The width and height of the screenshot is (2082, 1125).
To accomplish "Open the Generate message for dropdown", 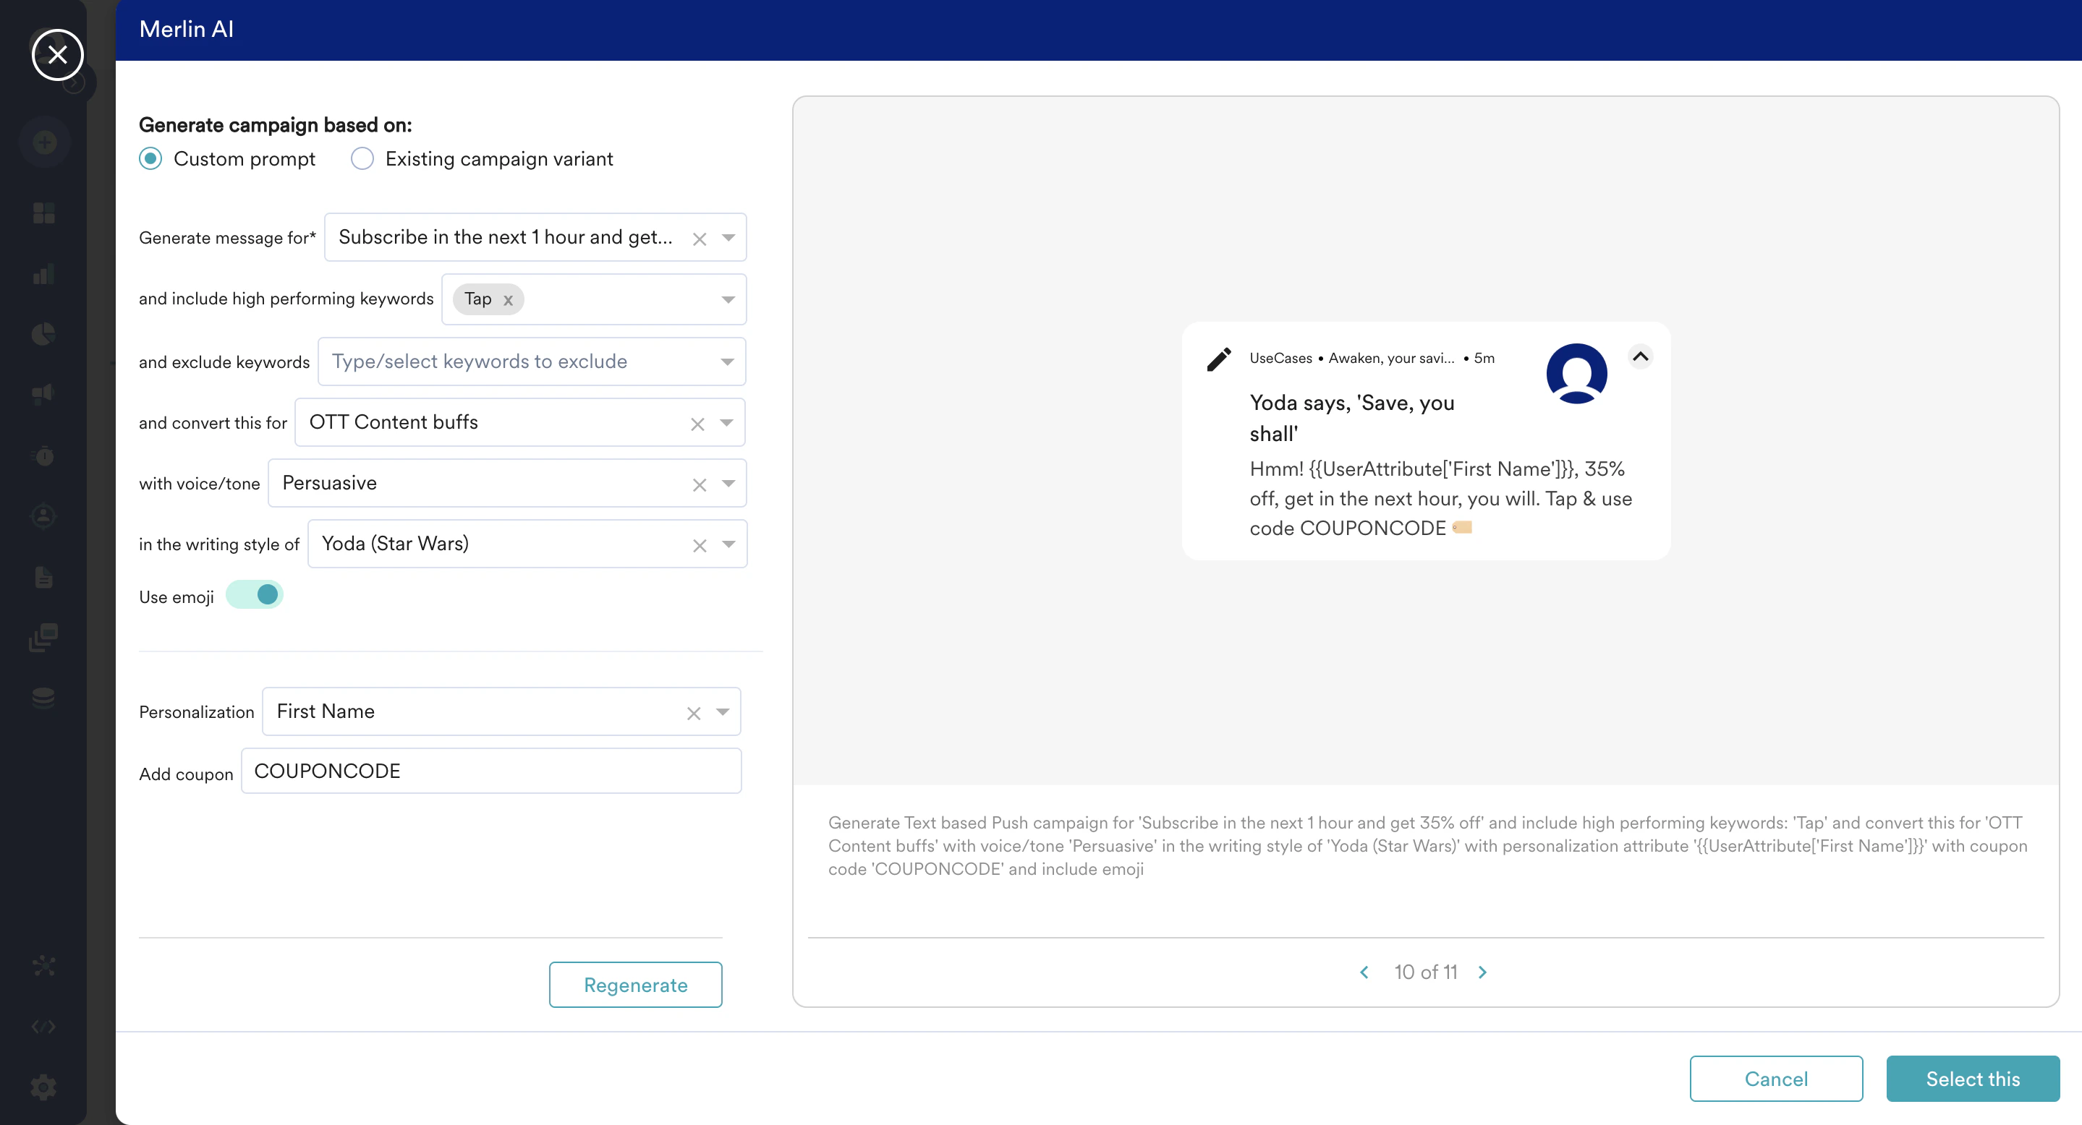I will (728, 237).
